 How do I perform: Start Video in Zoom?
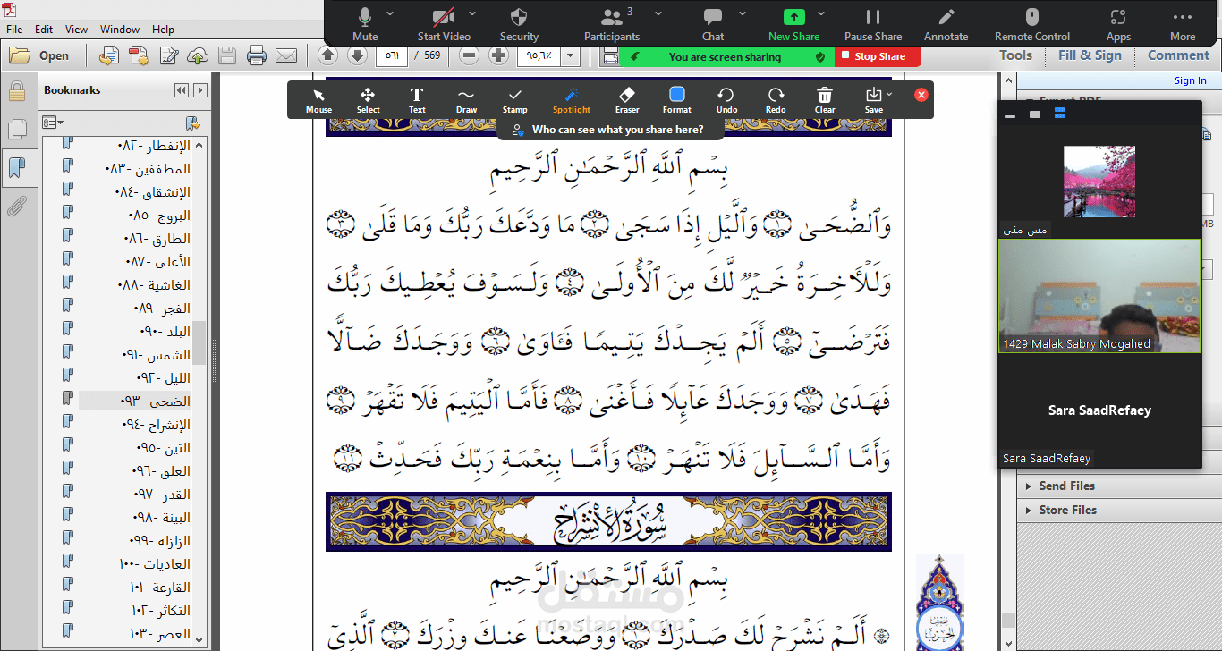pyautogui.click(x=444, y=24)
